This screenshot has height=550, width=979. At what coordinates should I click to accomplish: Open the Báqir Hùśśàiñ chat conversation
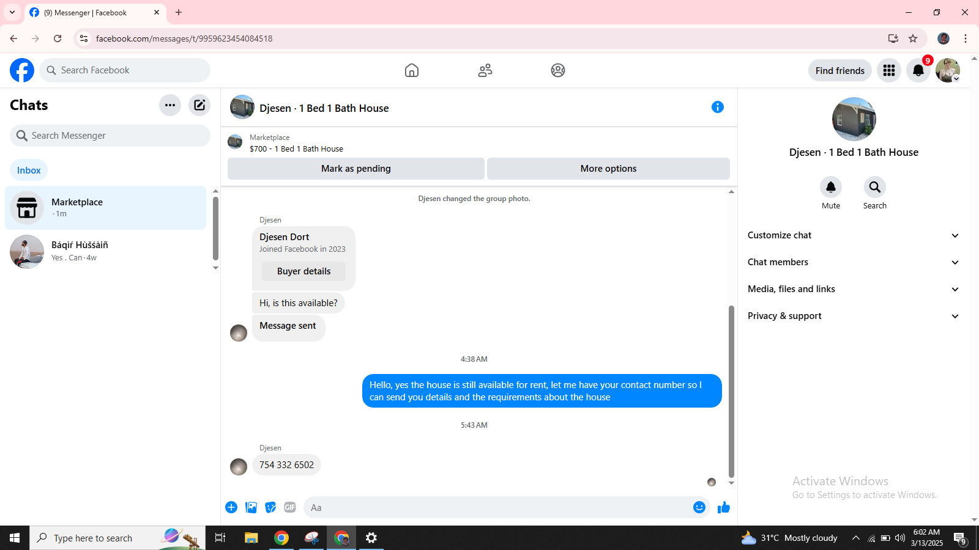106,251
